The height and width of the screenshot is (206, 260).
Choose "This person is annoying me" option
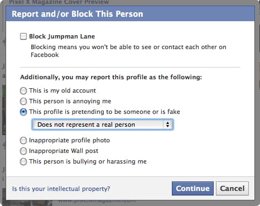23,102
